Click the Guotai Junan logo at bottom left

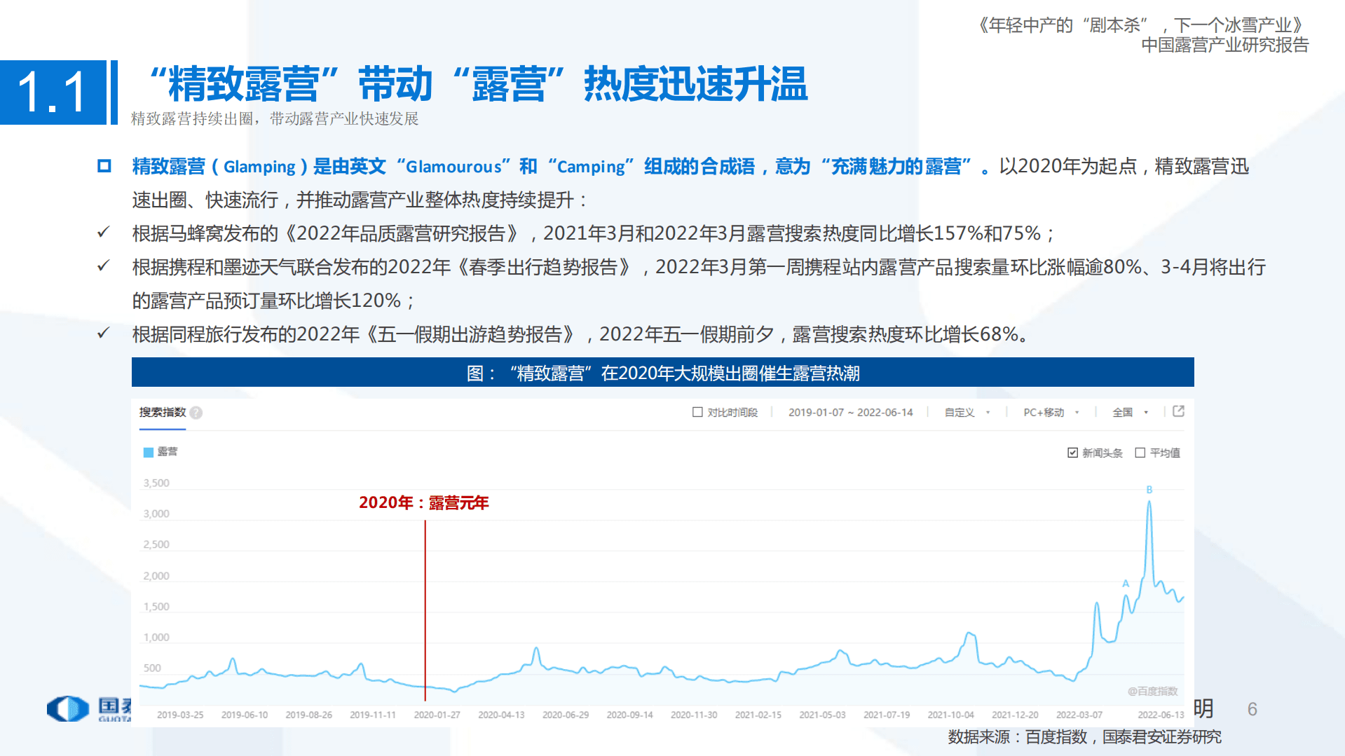(x=67, y=708)
